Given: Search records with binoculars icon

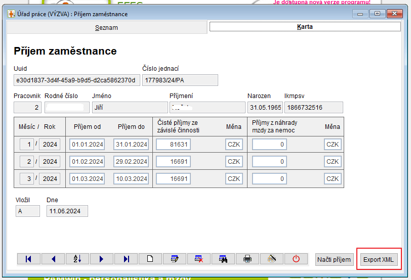Looking at the screenshot, I should (x=223, y=259).
